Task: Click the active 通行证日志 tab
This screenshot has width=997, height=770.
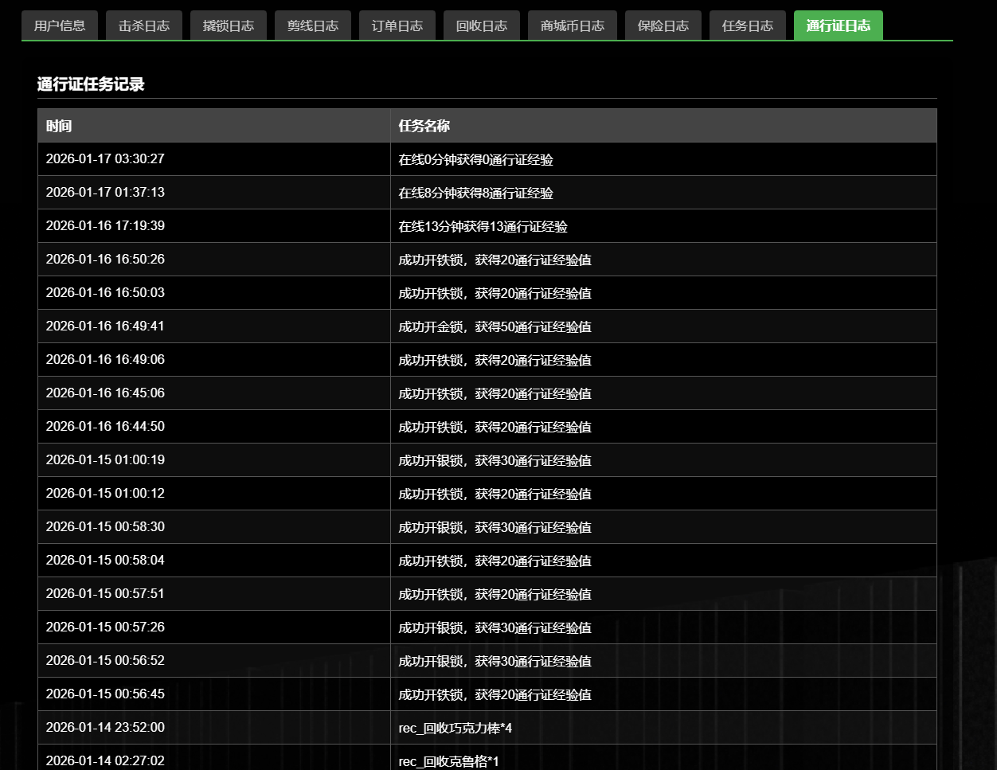Action: pos(839,25)
